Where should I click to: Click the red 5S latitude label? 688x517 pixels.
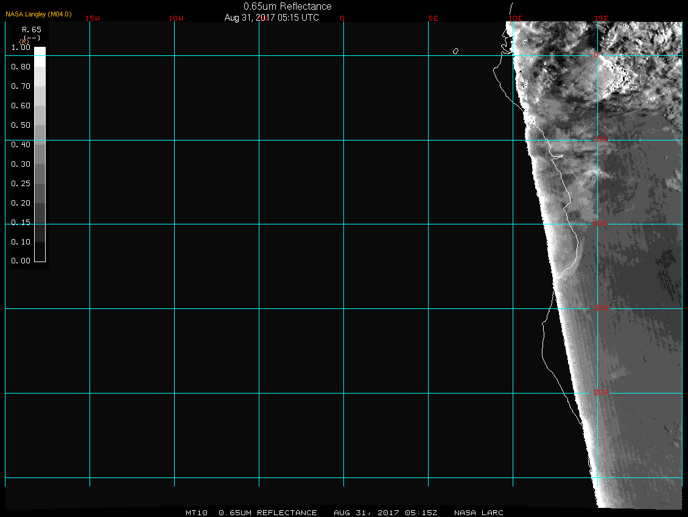[602, 140]
